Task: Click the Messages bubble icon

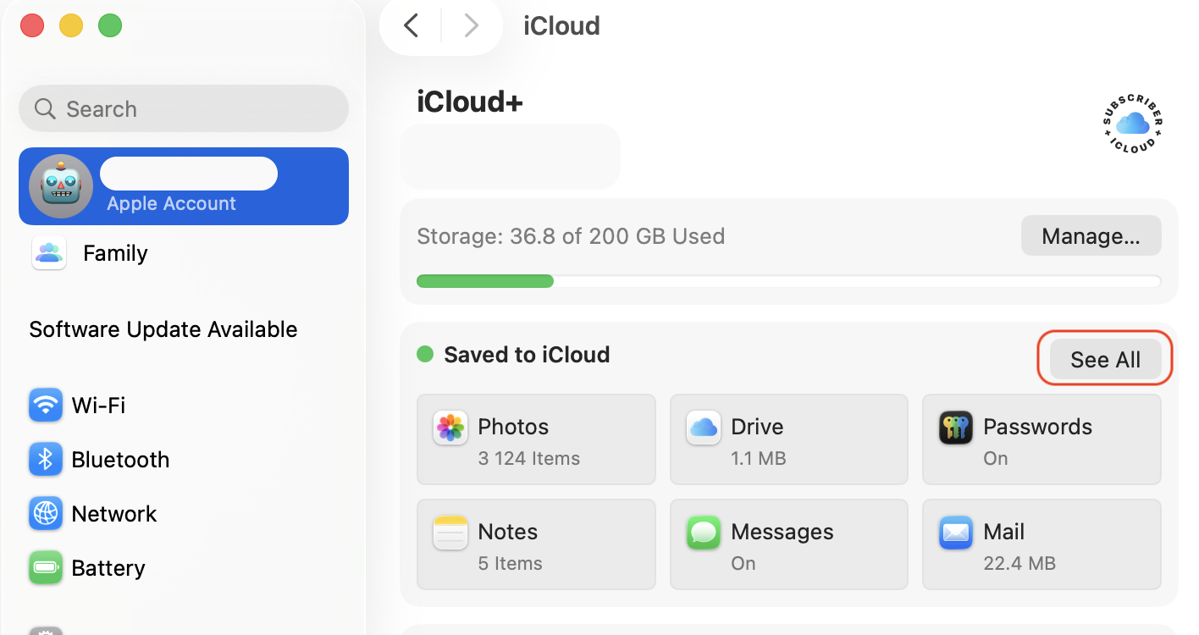Action: pos(704,533)
